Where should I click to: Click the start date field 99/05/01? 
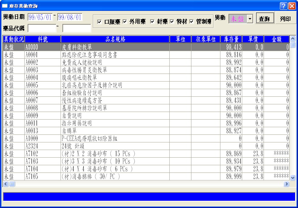pos(40,17)
